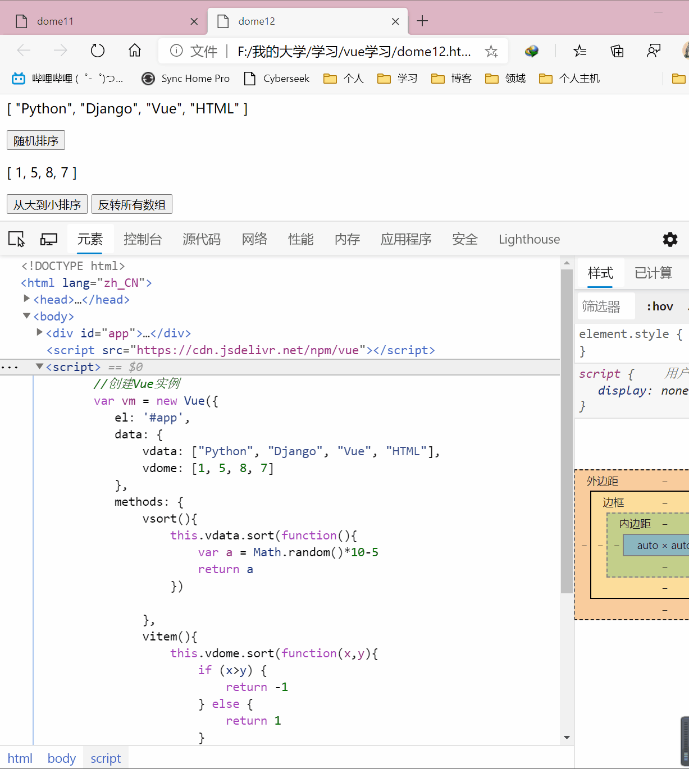Viewport: 689px width, 769px height.
Task: Open the favorites list icon
Action: tap(580, 52)
